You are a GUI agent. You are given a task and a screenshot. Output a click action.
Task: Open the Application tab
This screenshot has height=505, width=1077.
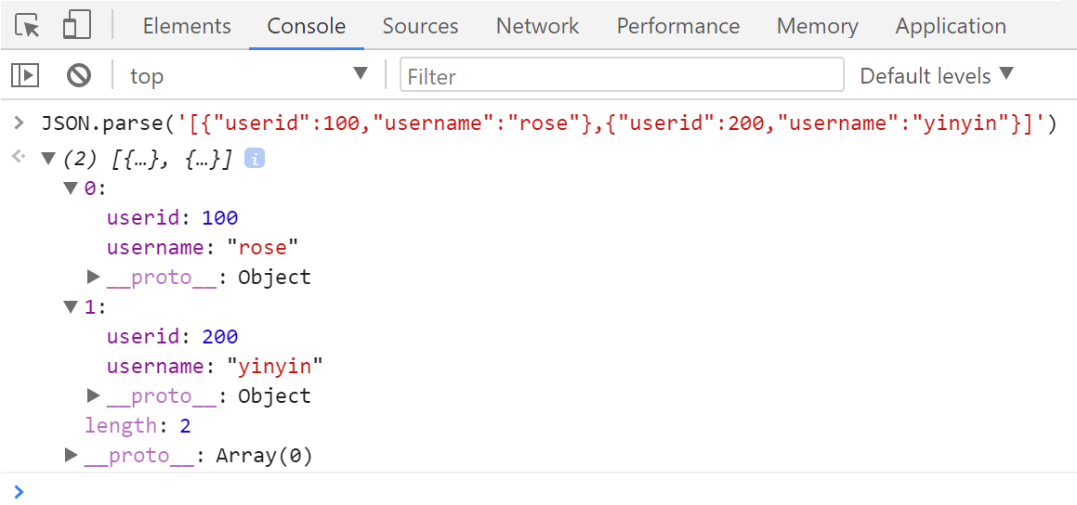950,26
